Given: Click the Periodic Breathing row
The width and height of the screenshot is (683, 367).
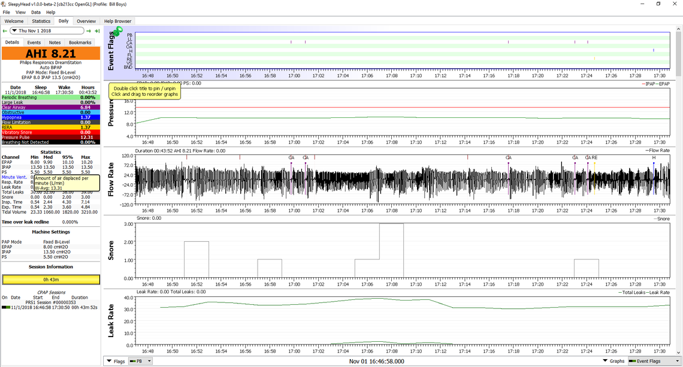Looking at the screenshot, I should pos(50,98).
